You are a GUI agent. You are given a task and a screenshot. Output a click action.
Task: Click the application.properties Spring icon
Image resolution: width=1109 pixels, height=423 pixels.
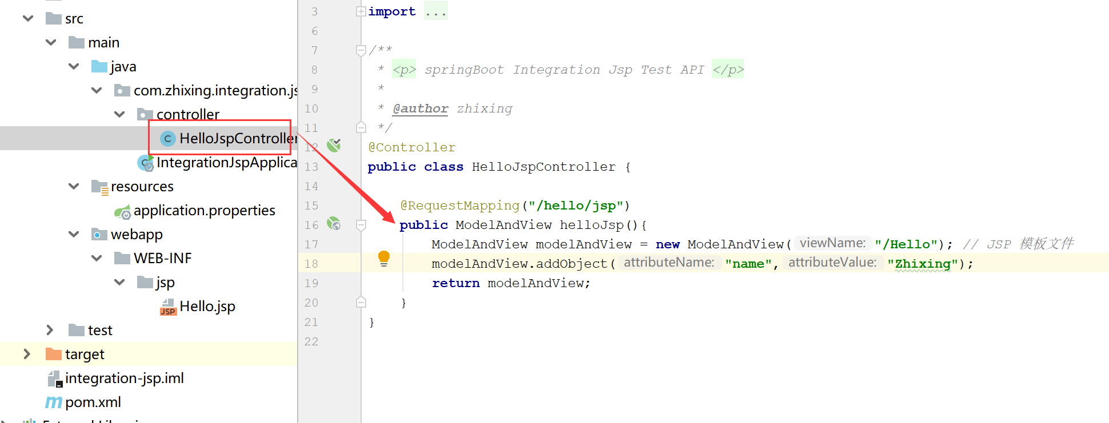point(123,212)
